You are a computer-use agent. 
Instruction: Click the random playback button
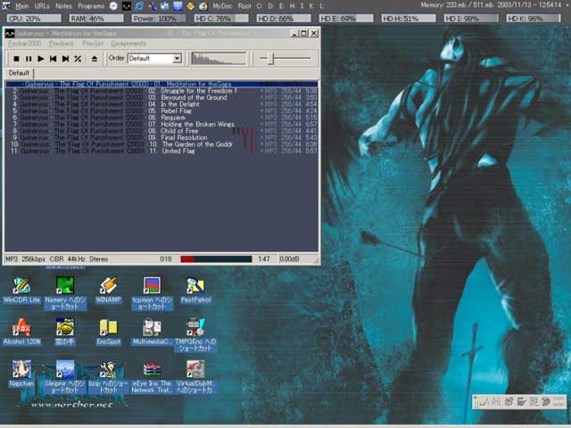pyautogui.click(x=79, y=59)
